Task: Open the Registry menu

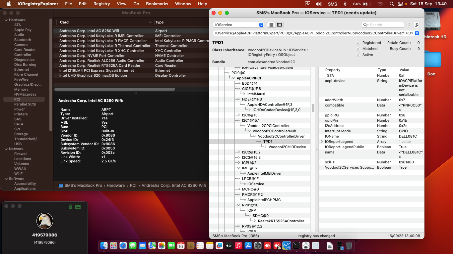Action: pyautogui.click(x=101, y=4)
